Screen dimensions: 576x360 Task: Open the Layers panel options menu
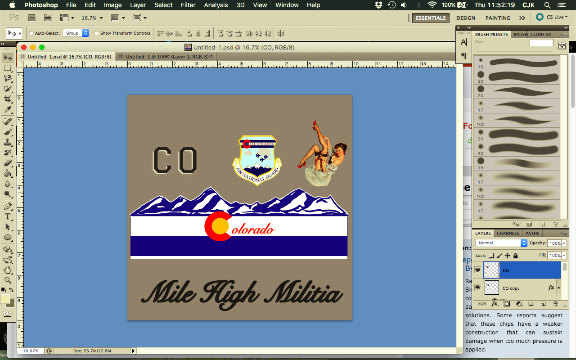point(564,233)
